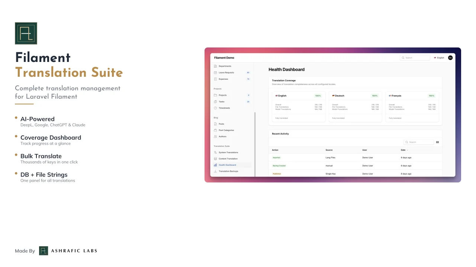Click the Single Key source cell

click(331, 174)
